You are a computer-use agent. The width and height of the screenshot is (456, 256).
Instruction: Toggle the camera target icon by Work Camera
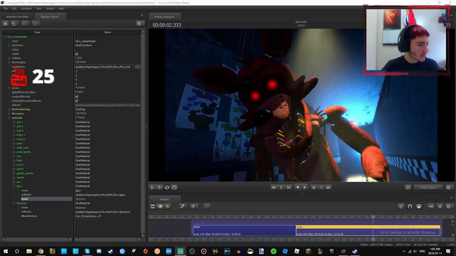pyautogui.click(x=408, y=187)
